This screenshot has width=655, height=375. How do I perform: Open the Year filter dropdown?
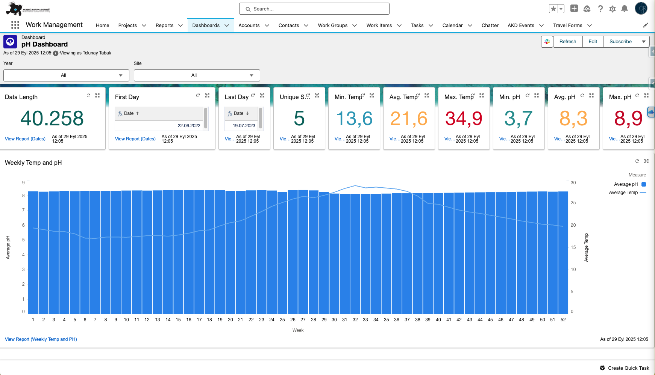coord(66,75)
